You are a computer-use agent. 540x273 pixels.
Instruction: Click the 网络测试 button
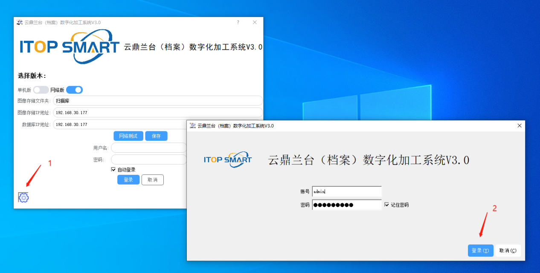click(x=128, y=136)
